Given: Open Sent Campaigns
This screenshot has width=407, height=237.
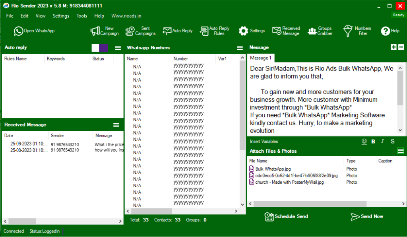Looking at the screenshot, I should pos(140,31).
